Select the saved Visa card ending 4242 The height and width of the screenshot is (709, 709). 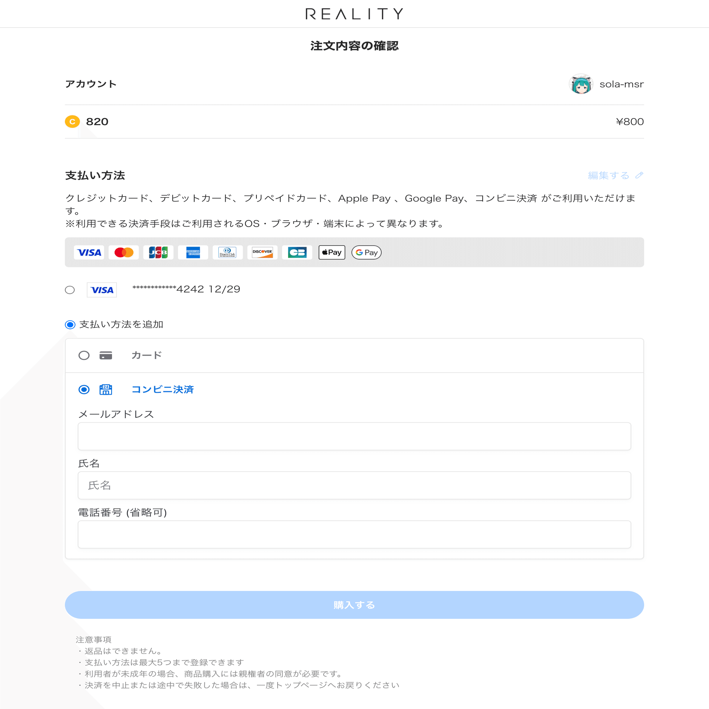click(69, 290)
